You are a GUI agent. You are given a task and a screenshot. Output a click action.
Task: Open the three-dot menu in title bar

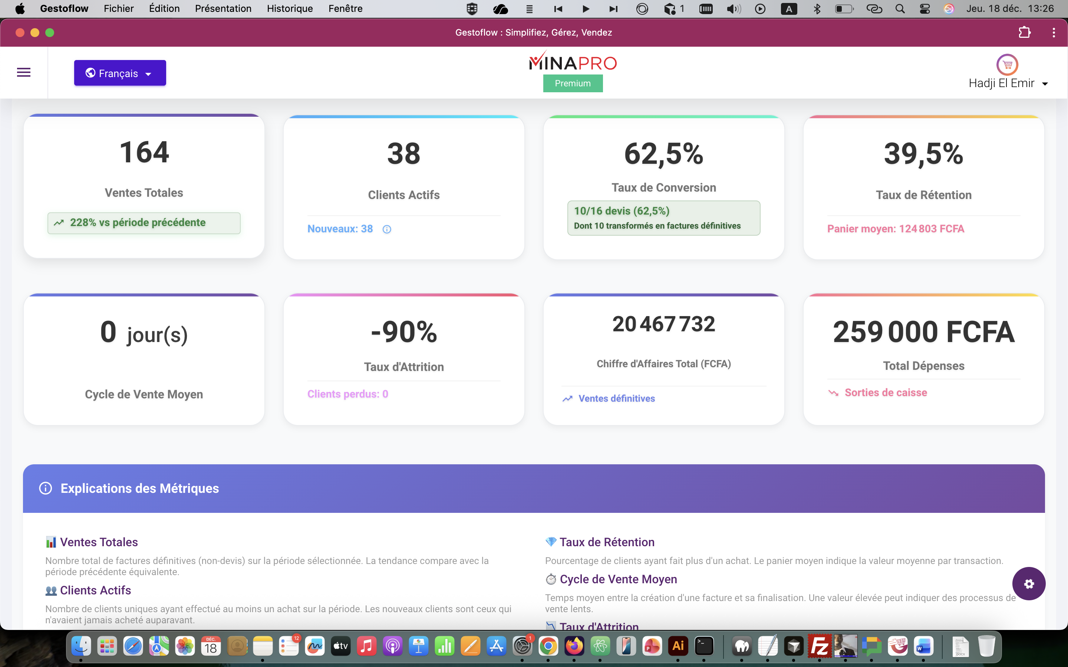click(x=1054, y=32)
